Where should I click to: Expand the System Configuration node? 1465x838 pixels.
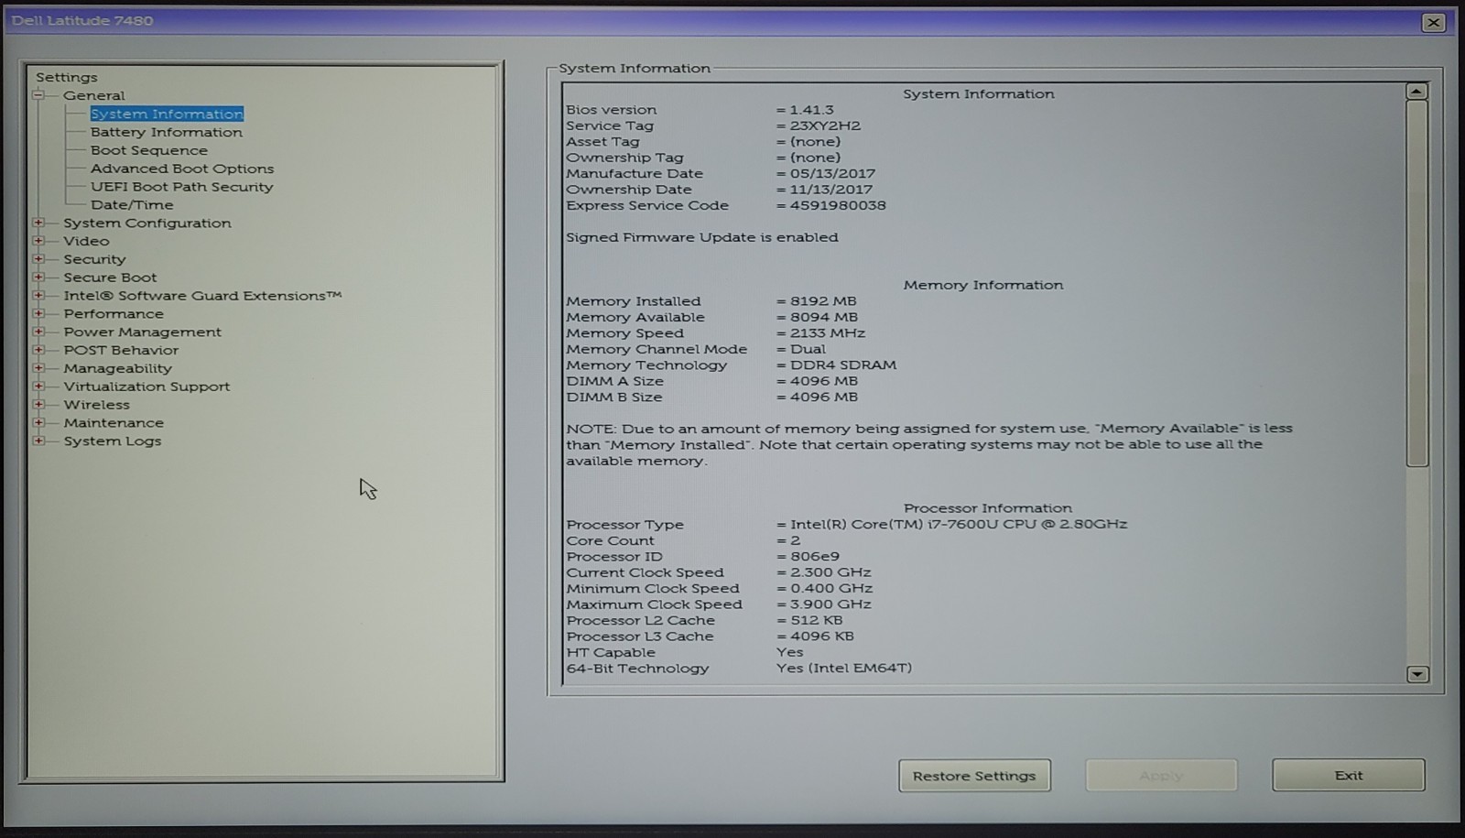(38, 223)
